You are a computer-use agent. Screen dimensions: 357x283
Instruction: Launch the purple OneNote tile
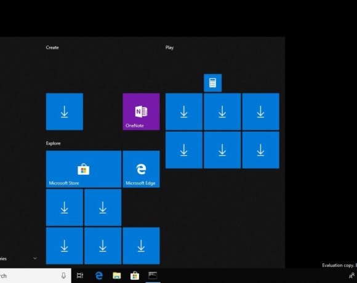click(141, 111)
